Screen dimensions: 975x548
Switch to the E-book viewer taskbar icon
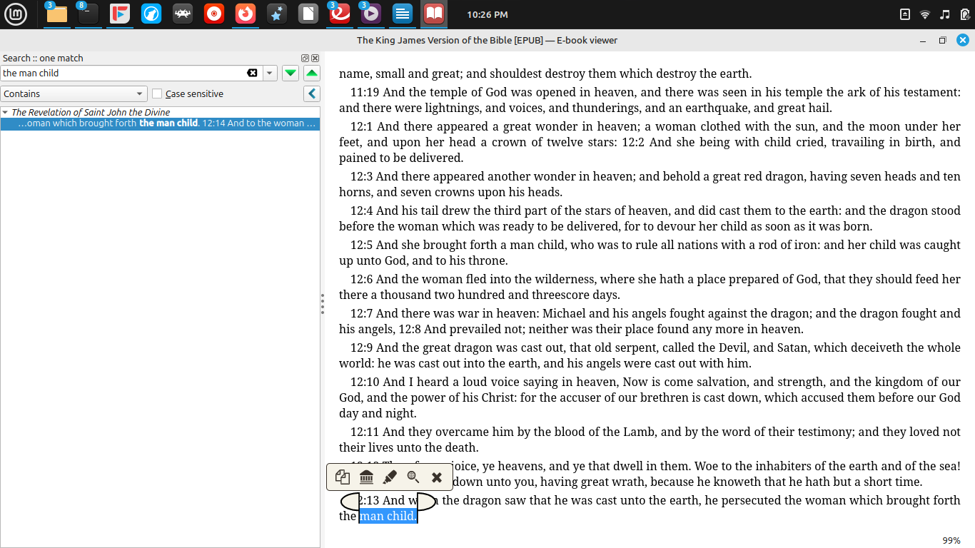[x=433, y=14]
